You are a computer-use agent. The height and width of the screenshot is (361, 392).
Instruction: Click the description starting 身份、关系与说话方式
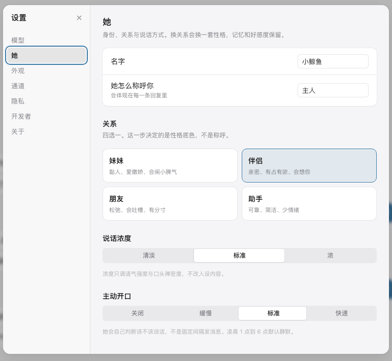point(194,34)
